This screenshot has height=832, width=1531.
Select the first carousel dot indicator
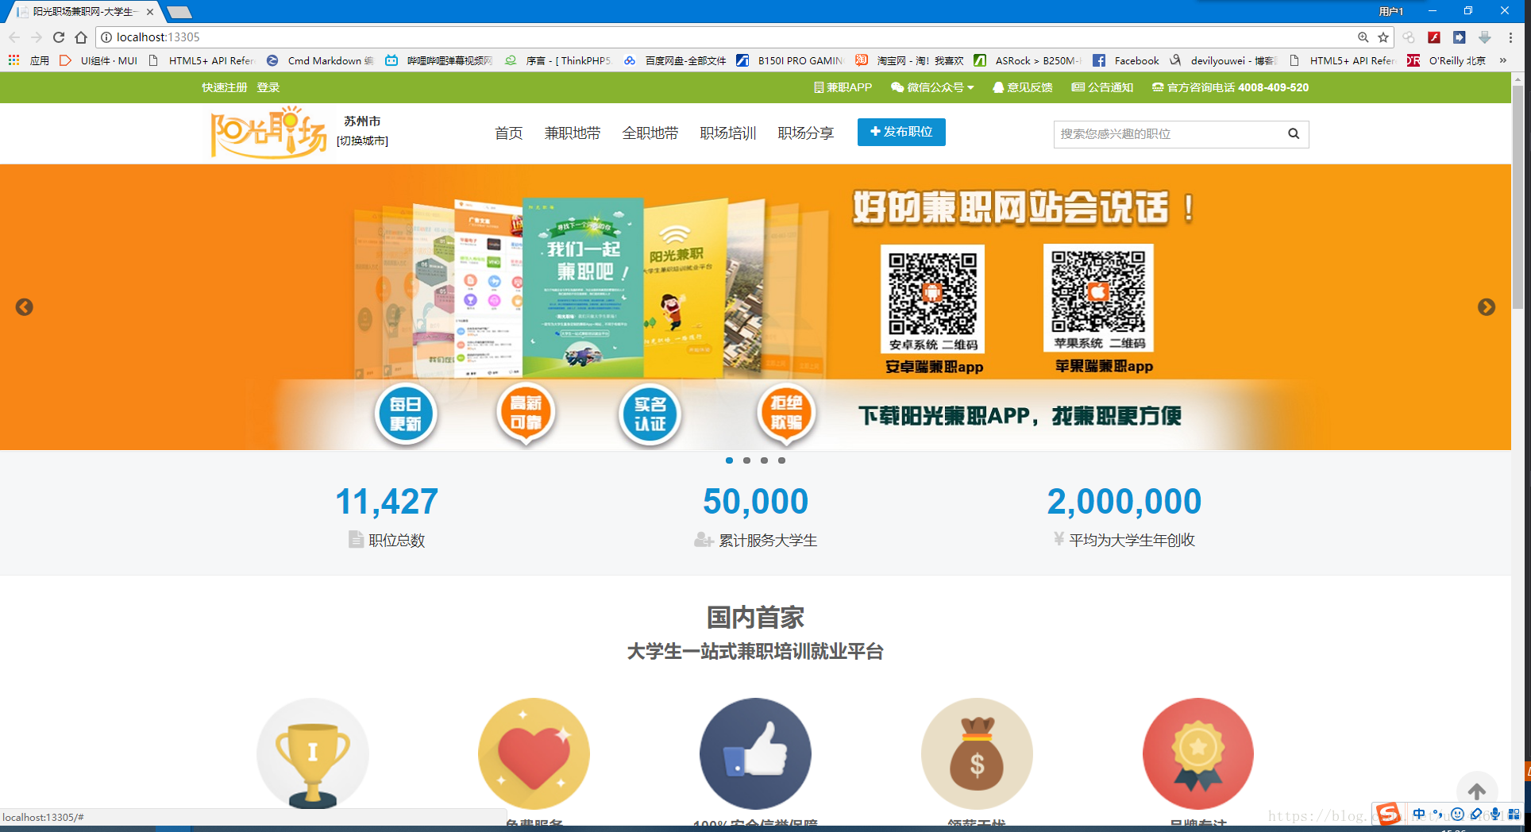[x=729, y=460]
